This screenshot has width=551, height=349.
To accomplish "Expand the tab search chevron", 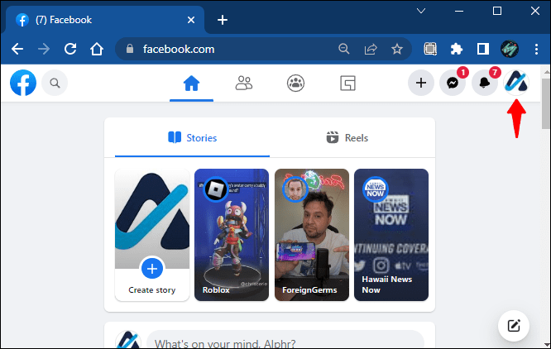I will click(x=421, y=11).
